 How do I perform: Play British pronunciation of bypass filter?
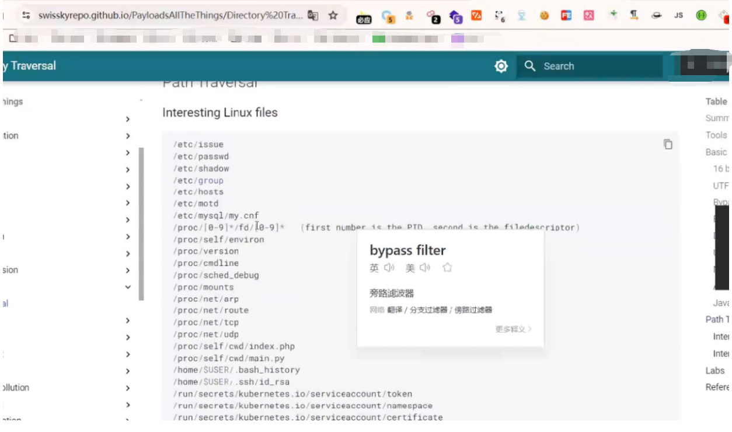[x=390, y=268]
